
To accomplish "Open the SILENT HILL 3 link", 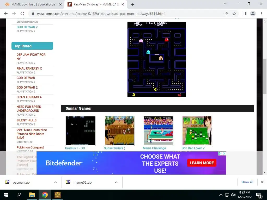I will pos(26,120).
